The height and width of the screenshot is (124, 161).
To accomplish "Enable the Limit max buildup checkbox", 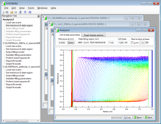I will pyautogui.click(x=132, y=43).
